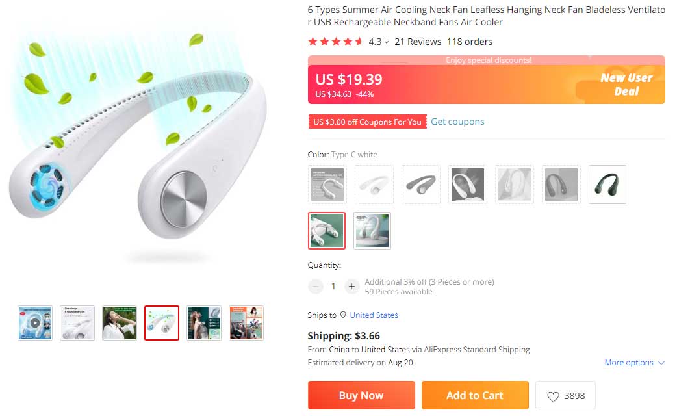
Task: Decrease quantity with the minus button
Action: point(316,286)
